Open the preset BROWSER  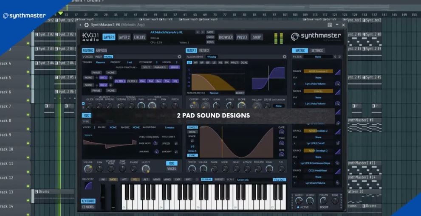click(x=226, y=37)
